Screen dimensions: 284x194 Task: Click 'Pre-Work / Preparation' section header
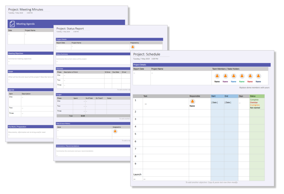tap(30, 127)
